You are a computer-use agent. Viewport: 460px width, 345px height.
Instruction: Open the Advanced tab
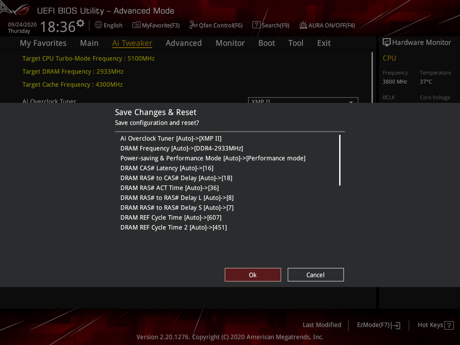[184, 43]
